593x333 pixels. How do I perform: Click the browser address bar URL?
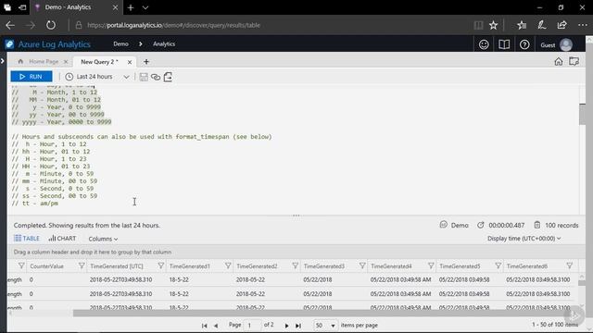(x=173, y=25)
